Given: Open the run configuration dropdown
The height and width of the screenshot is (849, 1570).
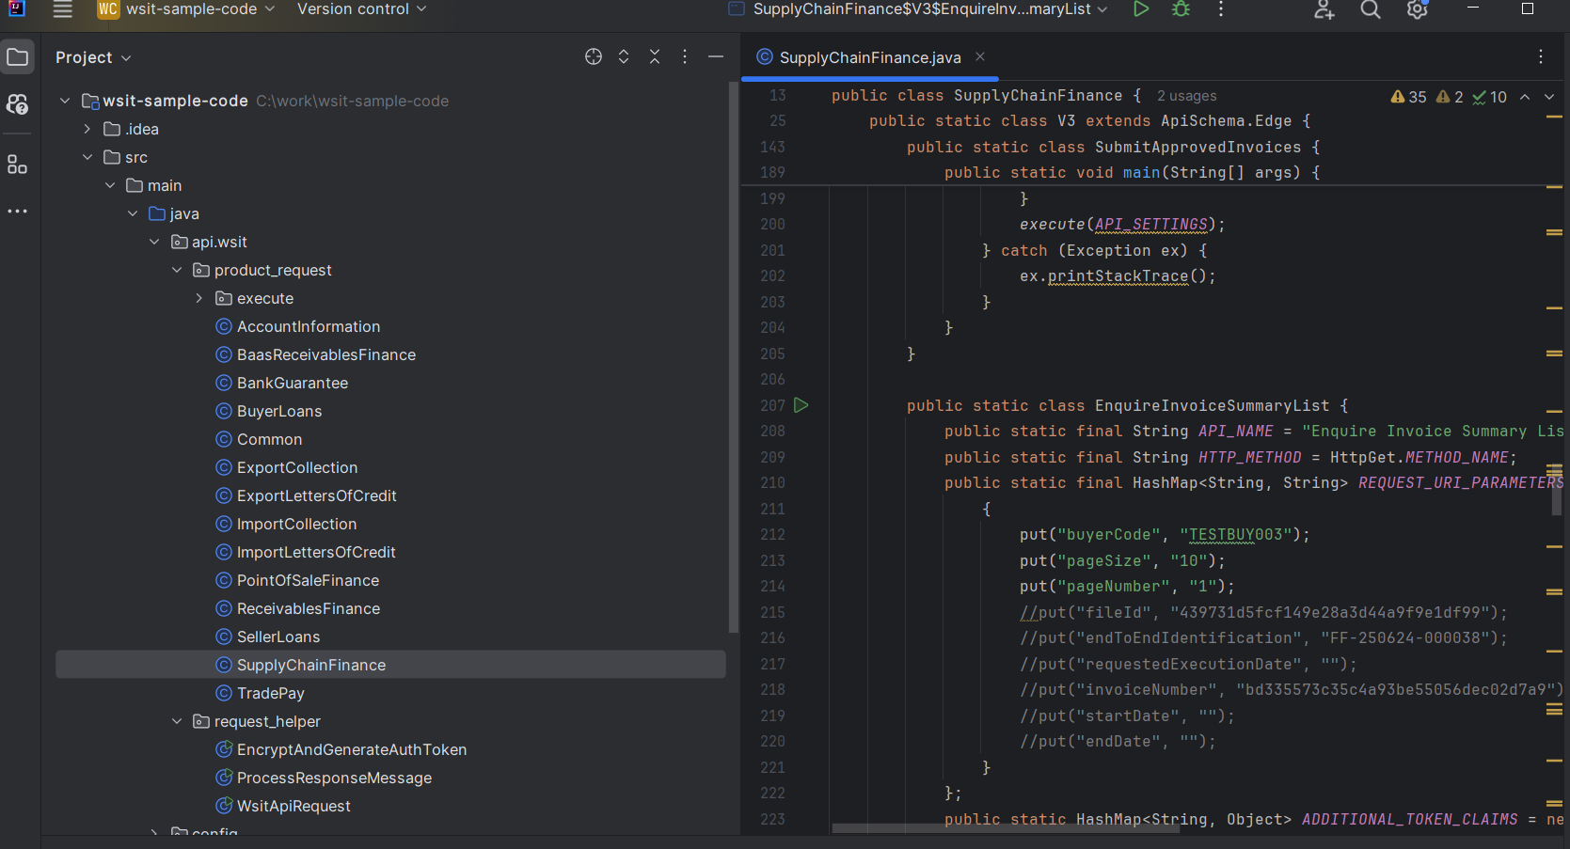Looking at the screenshot, I should coord(917,8).
